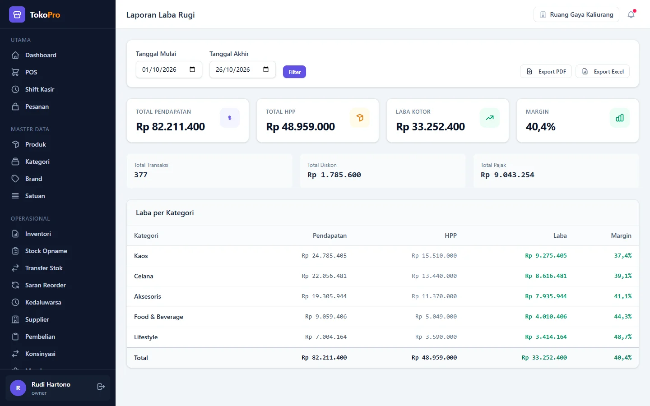Viewport: 650px width, 406px height.
Task: Open Shift Kasir page
Action: click(x=58, y=89)
